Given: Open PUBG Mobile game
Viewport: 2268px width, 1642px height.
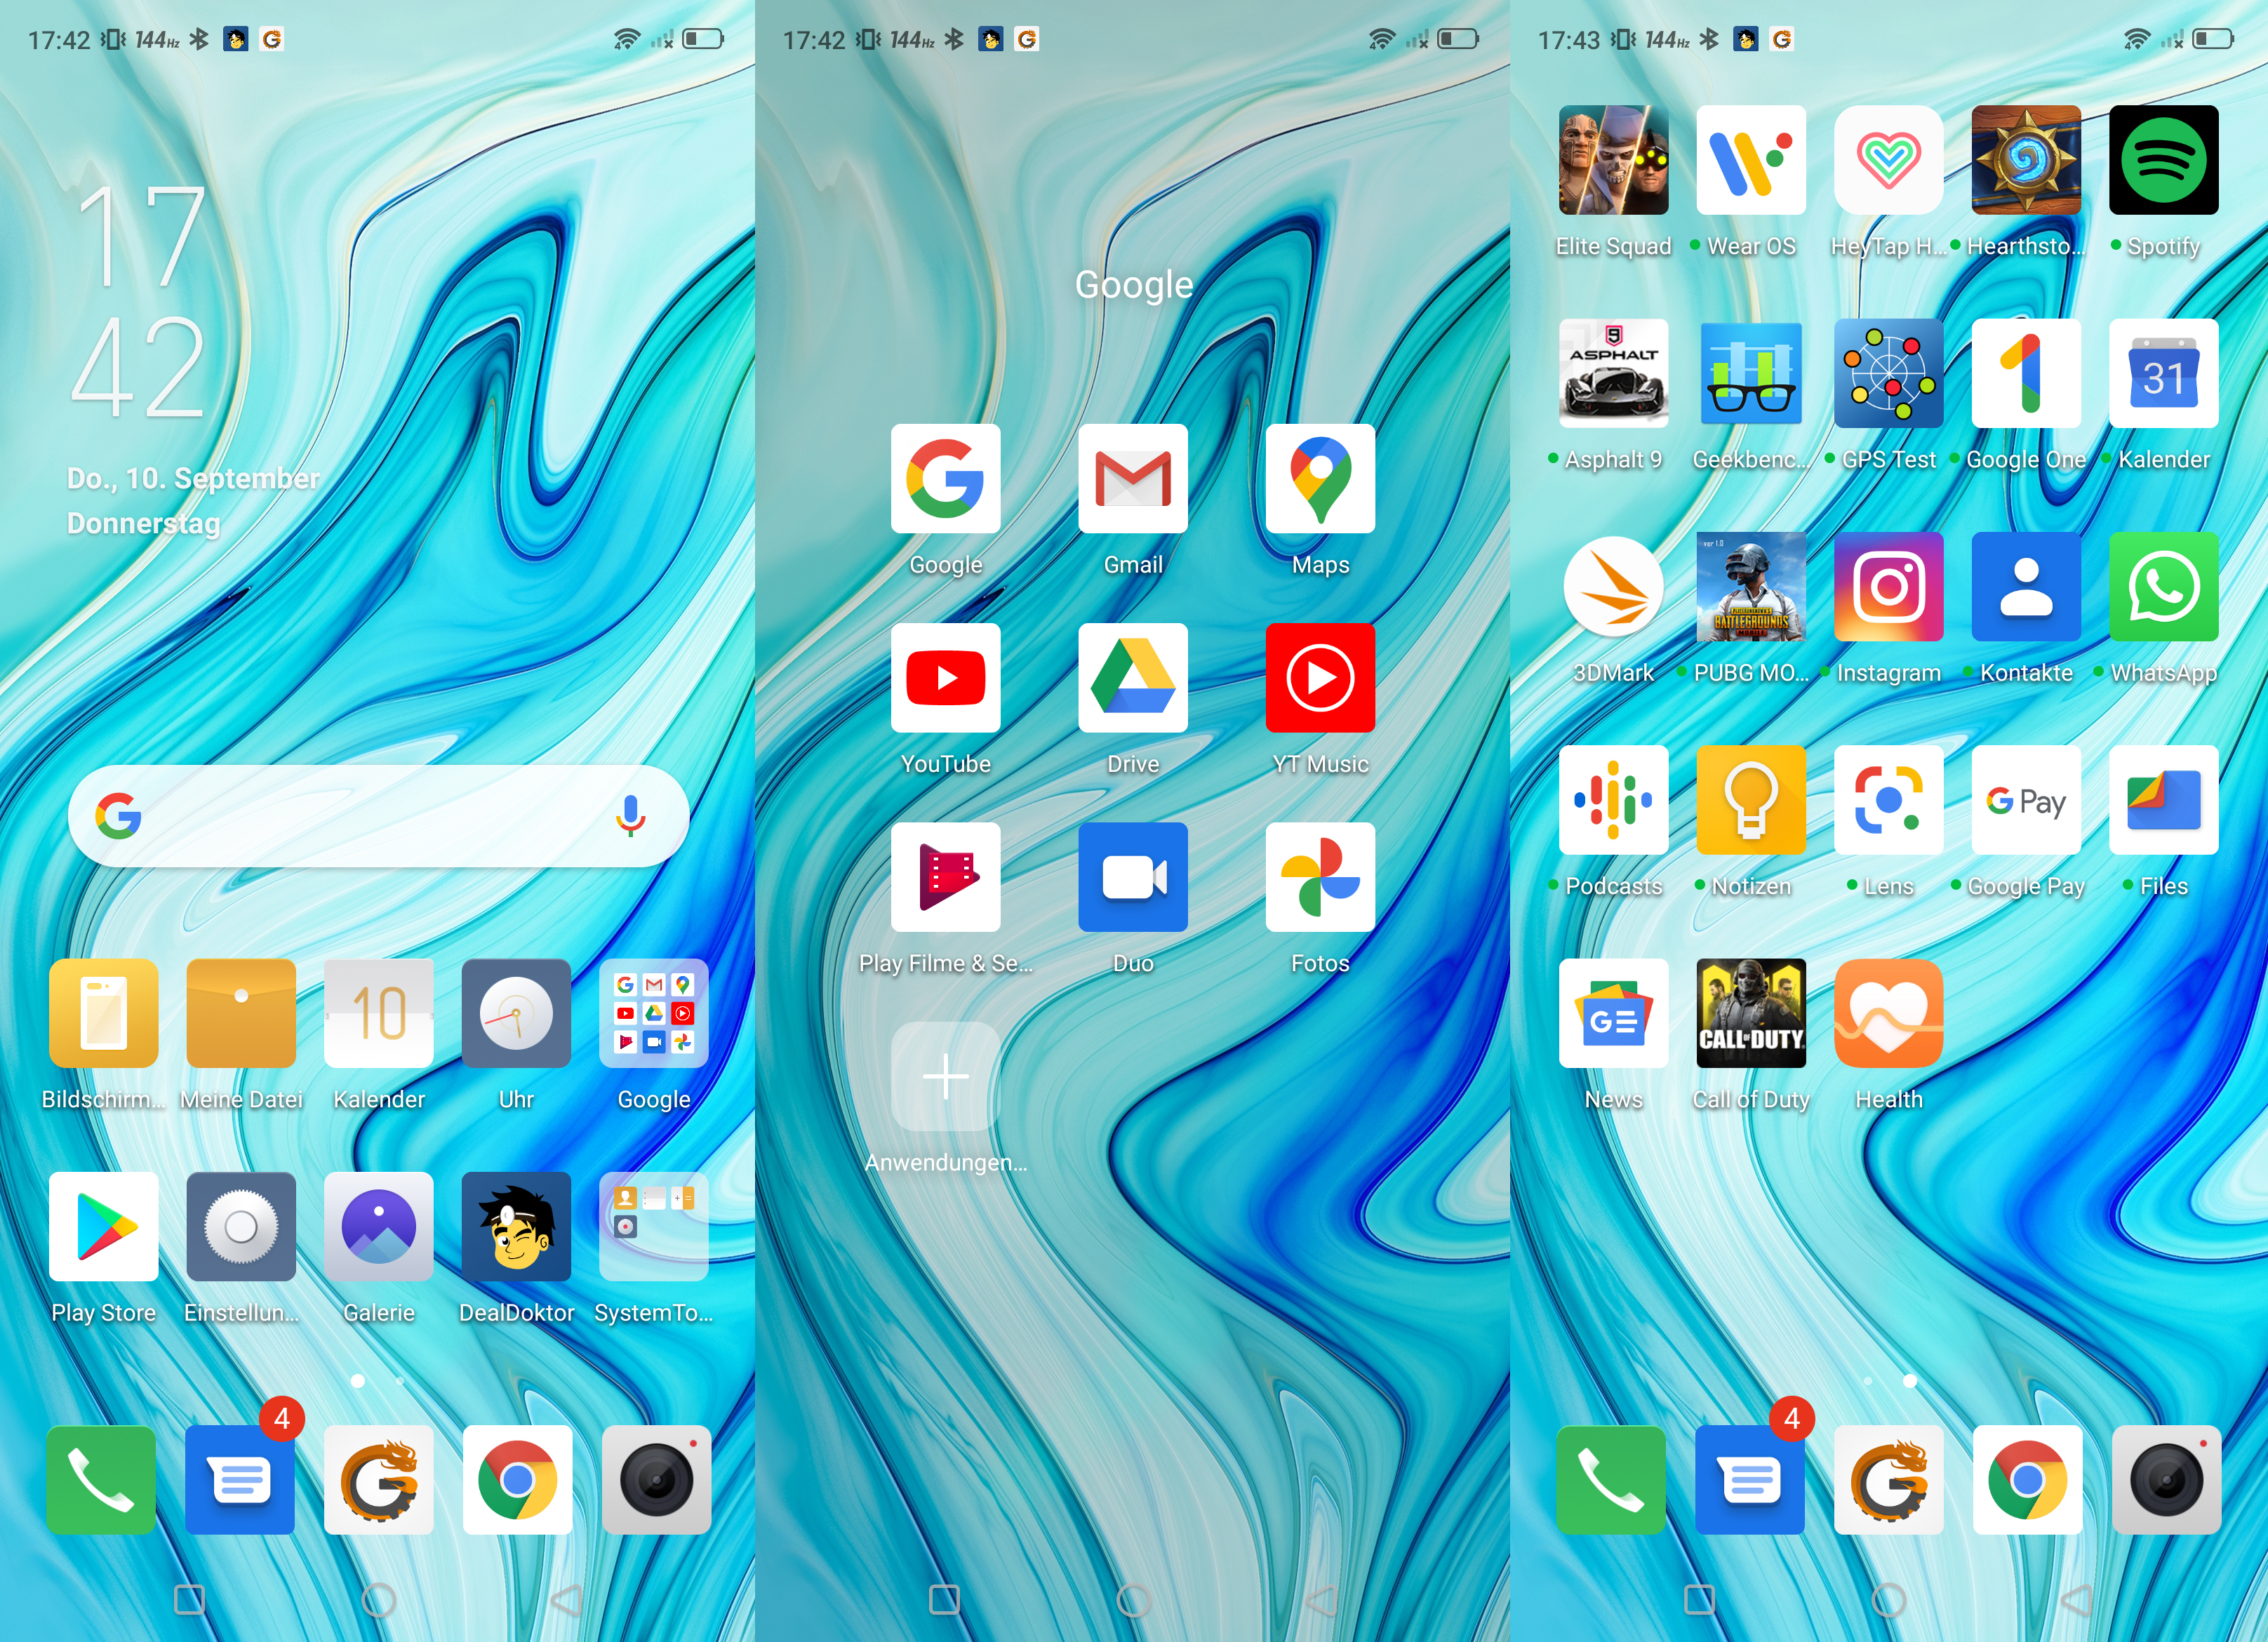Looking at the screenshot, I should coord(1751,586).
